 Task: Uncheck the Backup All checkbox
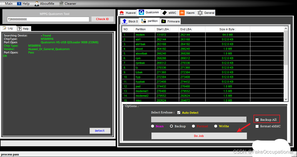click(257, 120)
